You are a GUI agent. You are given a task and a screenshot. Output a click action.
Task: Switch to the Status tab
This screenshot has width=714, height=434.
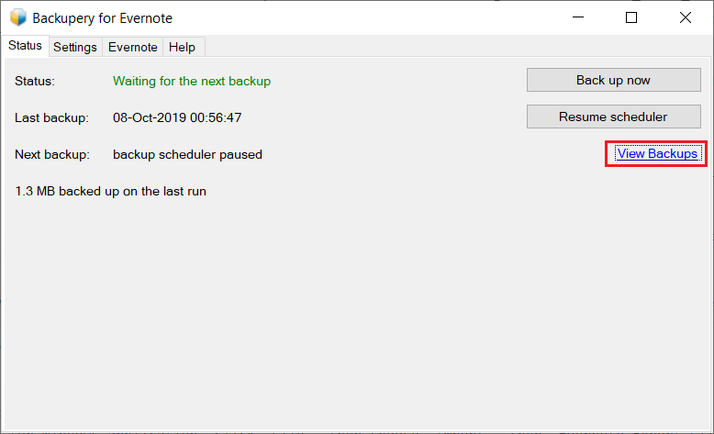point(25,46)
